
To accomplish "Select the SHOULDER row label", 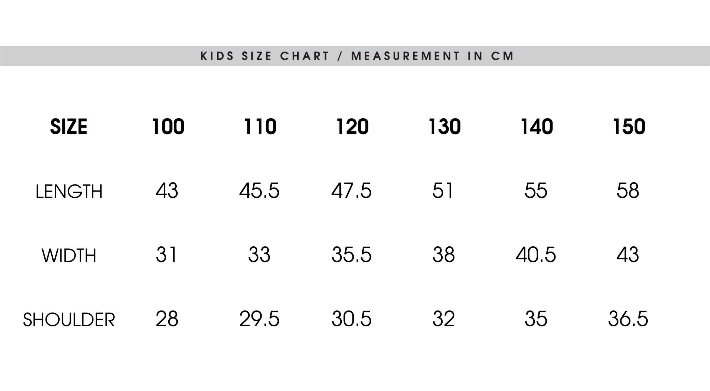I will tap(69, 320).
